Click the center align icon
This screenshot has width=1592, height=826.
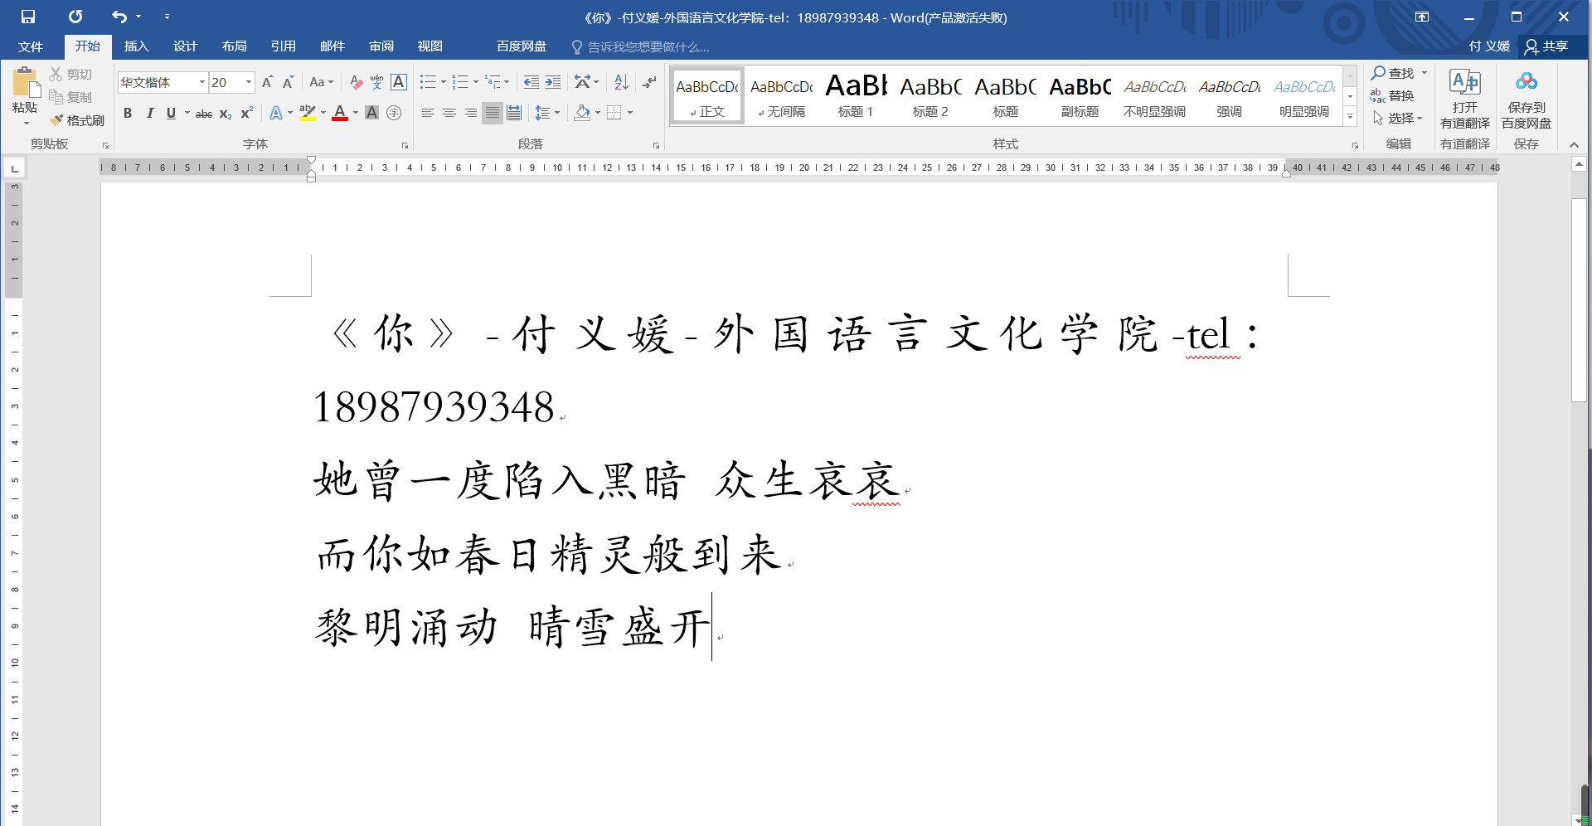[449, 113]
